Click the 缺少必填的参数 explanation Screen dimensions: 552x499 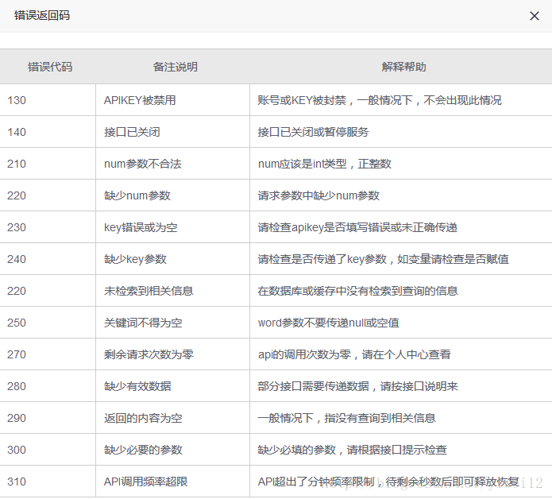[x=352, y=450]
